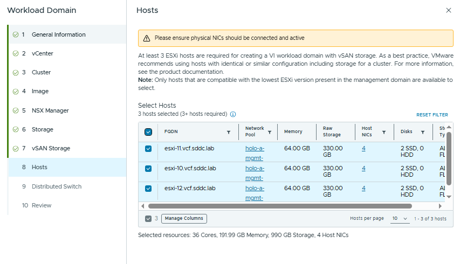Open the vSAN Storage wizard step

tap(51, 148)
